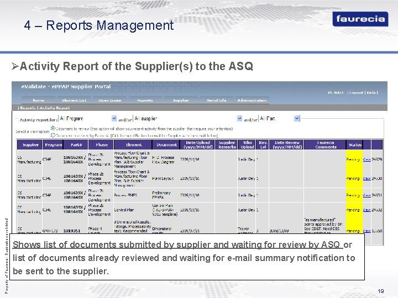Expand the All Part dropdown
The image size is (398, 298).
297,118
